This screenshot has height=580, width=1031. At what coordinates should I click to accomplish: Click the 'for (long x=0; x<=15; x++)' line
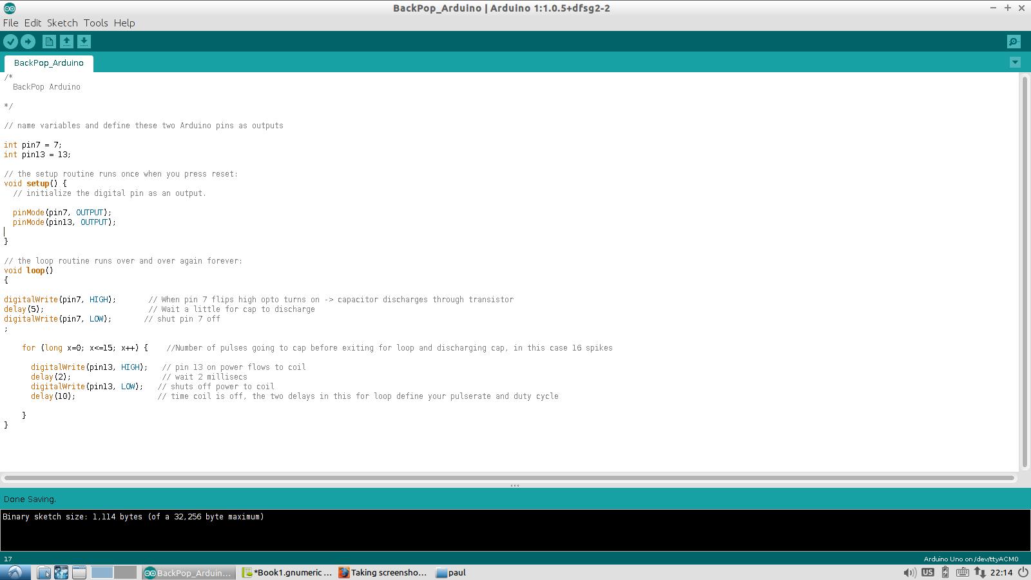point(85,348)
